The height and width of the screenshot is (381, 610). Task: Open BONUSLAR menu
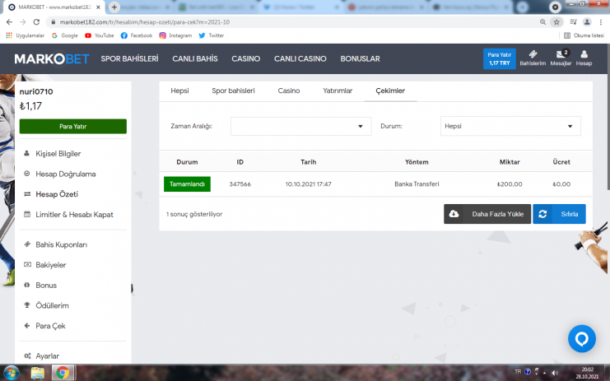(x=360, y=58)
